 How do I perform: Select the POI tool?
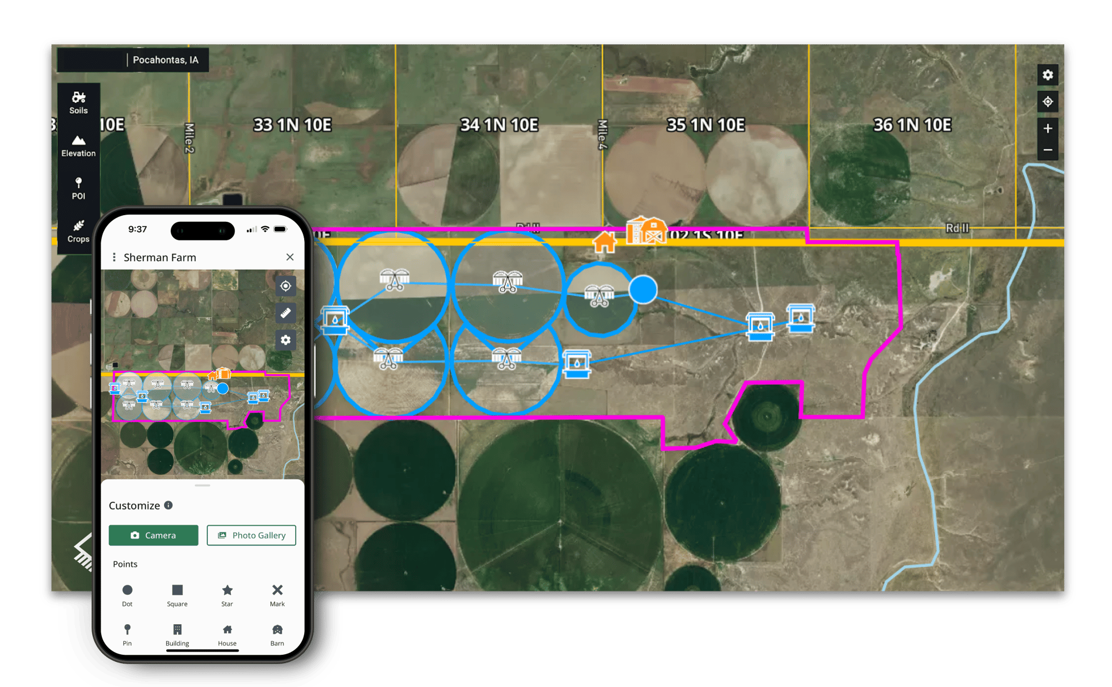pyautogui.click(x=77, y=190)
